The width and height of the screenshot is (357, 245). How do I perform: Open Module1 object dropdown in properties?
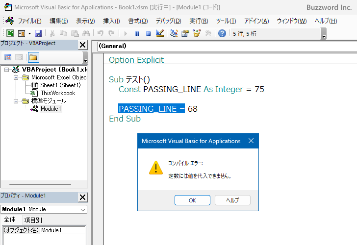(x=82, y=209)
